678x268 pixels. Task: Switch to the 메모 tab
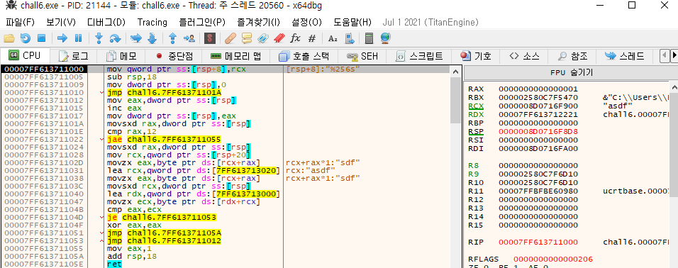coord(121,56)
